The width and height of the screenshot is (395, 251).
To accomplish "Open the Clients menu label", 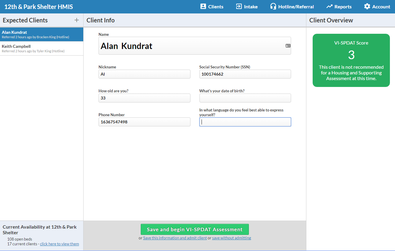I will (x=216, y=7).
